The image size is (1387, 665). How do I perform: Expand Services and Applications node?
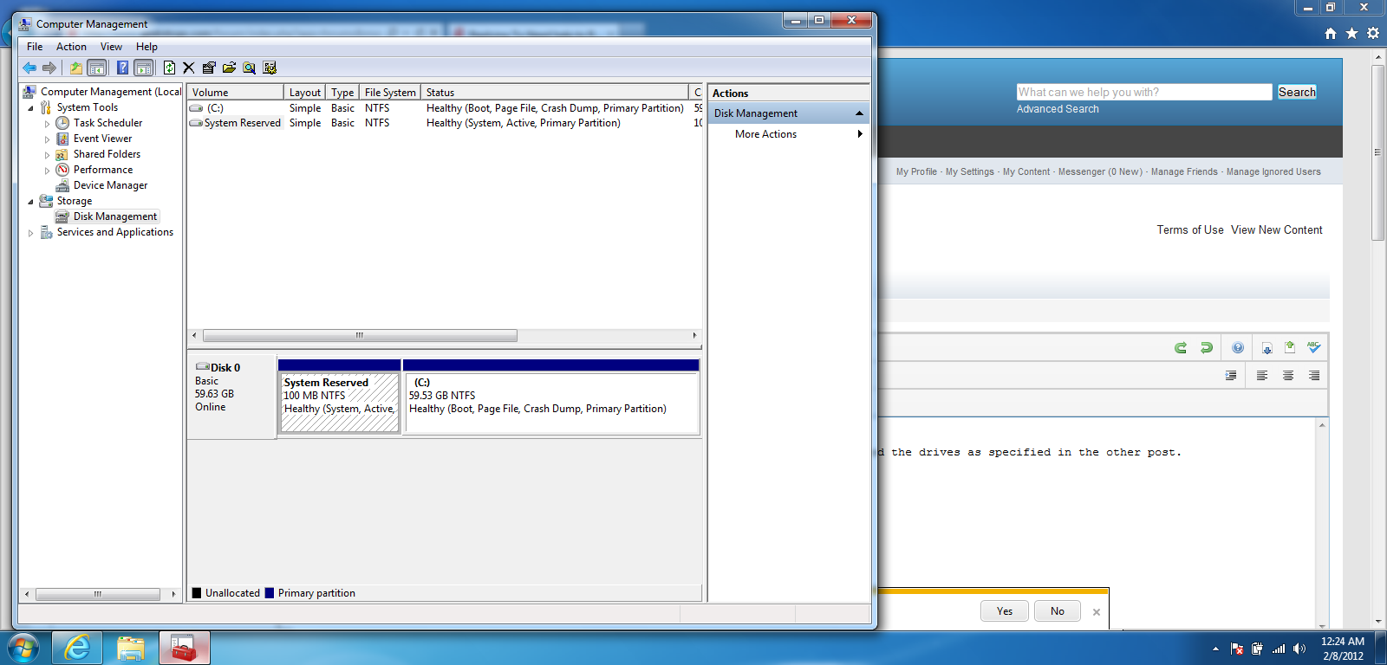(x=31, y=233)
